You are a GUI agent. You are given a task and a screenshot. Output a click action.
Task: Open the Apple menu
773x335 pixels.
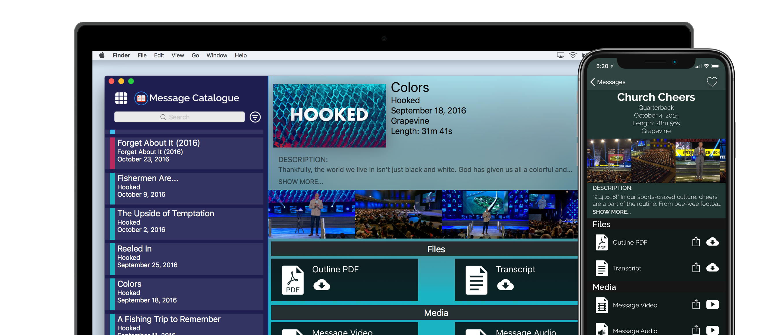click(102, 55)
